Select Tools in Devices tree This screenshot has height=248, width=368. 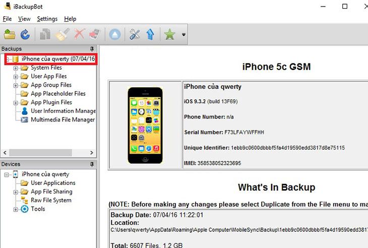click(x=38, y=209)
